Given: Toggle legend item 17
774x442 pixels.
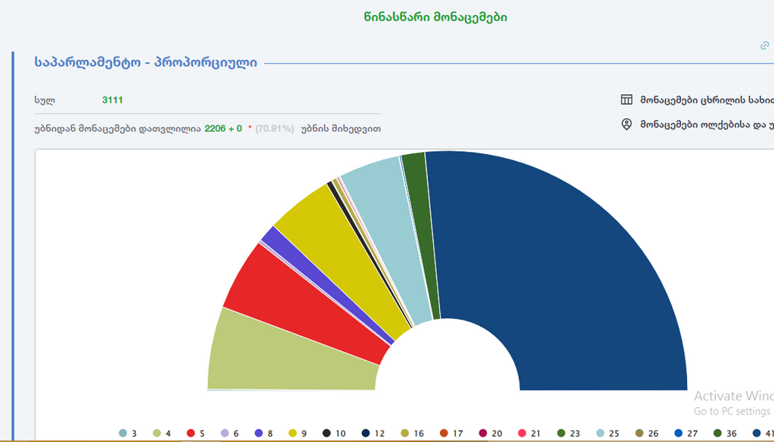Looking at the screenshot, I should (x=450, y=433).
